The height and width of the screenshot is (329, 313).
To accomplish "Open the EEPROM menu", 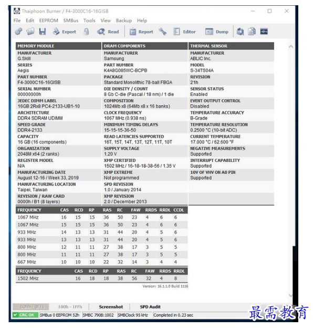I will point(49,20).
